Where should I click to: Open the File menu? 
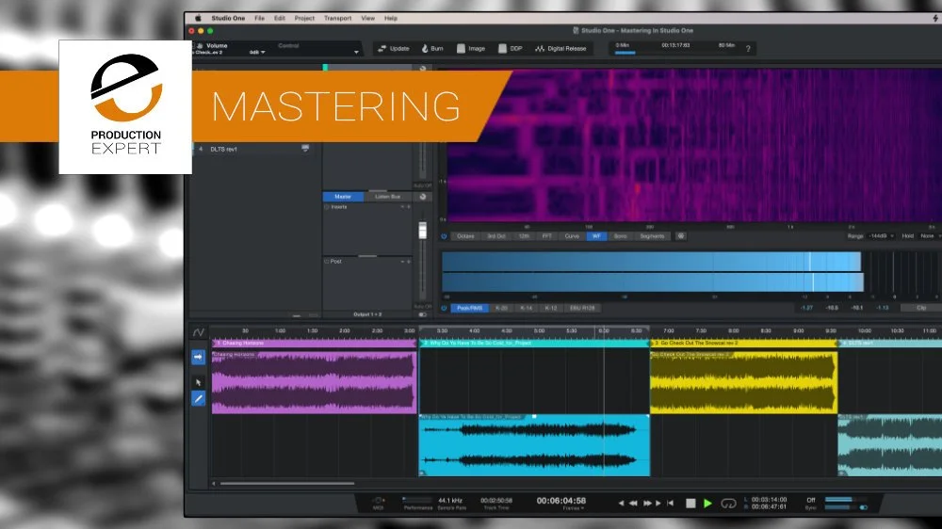259,18
